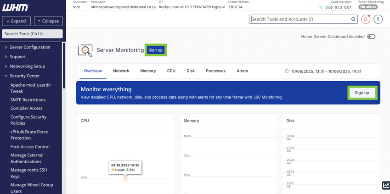Expand the Networking Setup section
Screen dimensions: 390x194
point(27,66)
